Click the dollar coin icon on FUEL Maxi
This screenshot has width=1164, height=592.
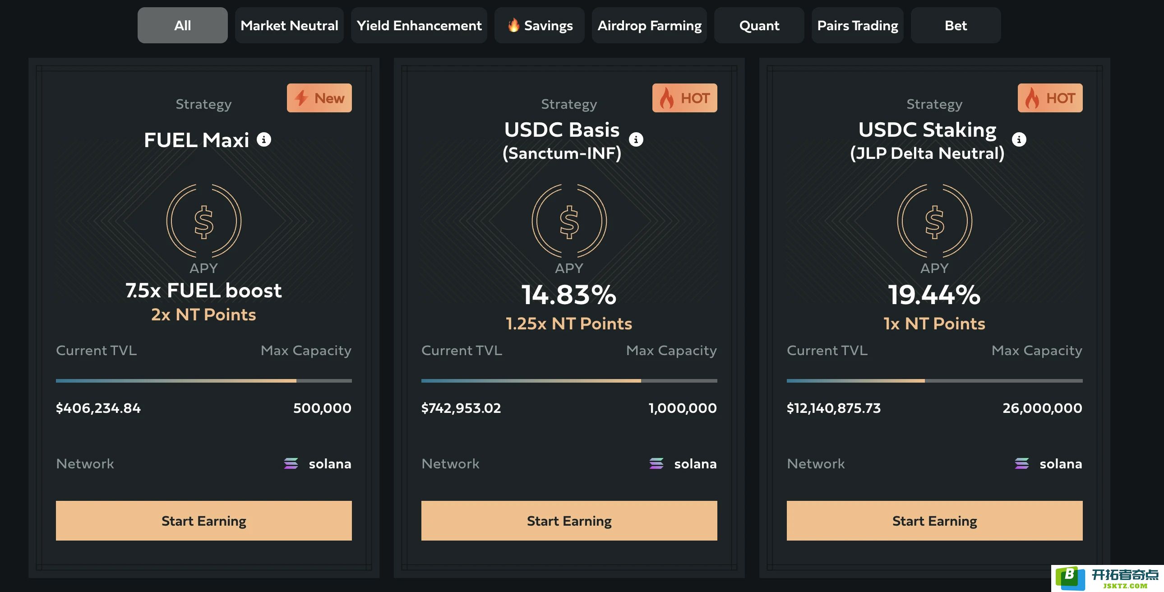tap(204, 221)
